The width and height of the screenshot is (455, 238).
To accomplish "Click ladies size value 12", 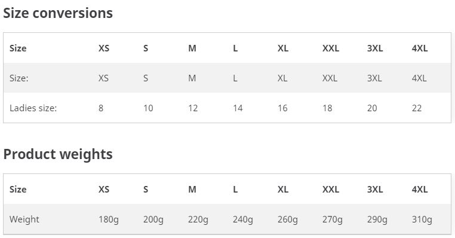I will click(193, 108).
